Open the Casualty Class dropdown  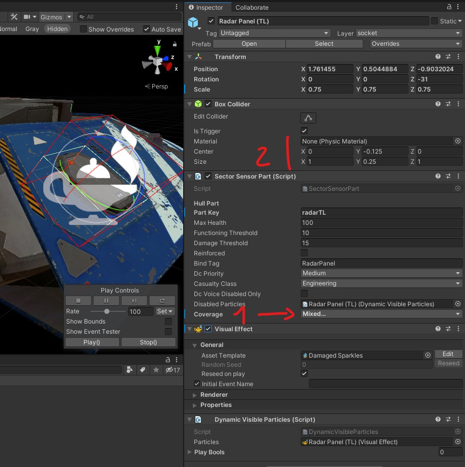(381, 284)
